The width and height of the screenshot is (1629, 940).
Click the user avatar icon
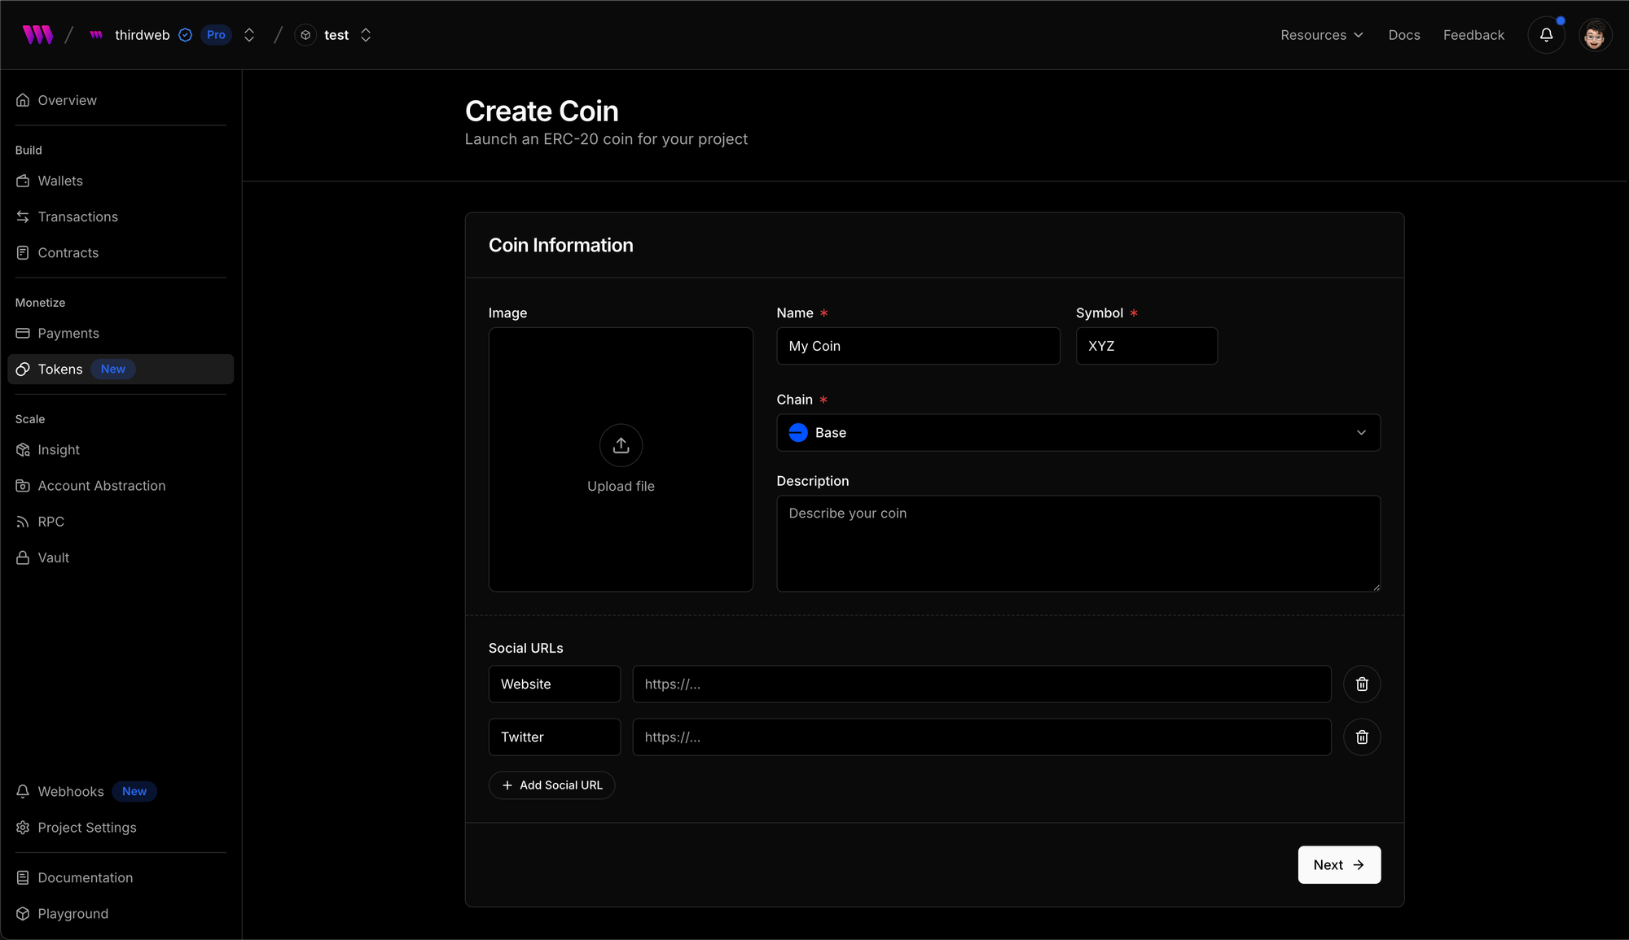click(x=1594, y=35)
